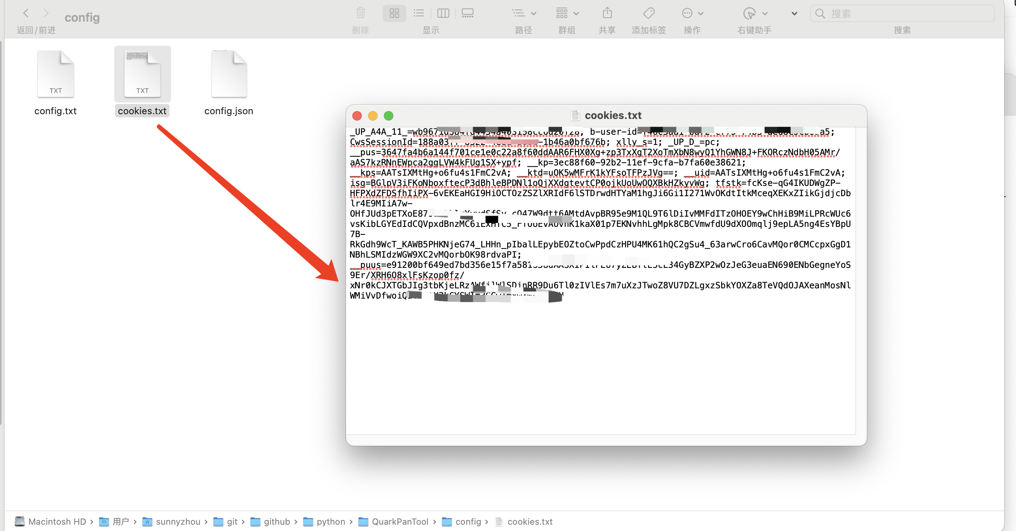Switch to gallery view
This screenshot has width=1016, height=531.
pyautogui.click(x=467, y=13)
